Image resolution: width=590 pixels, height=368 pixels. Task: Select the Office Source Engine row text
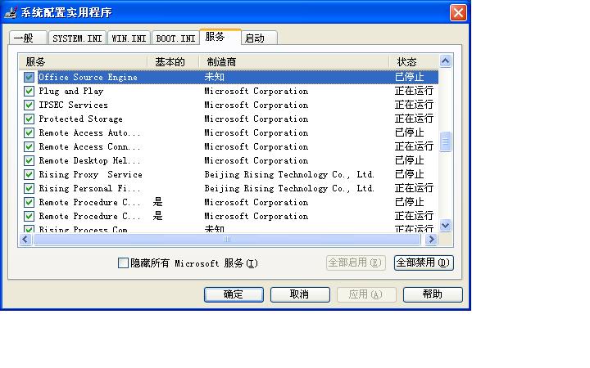pos(88,78)
